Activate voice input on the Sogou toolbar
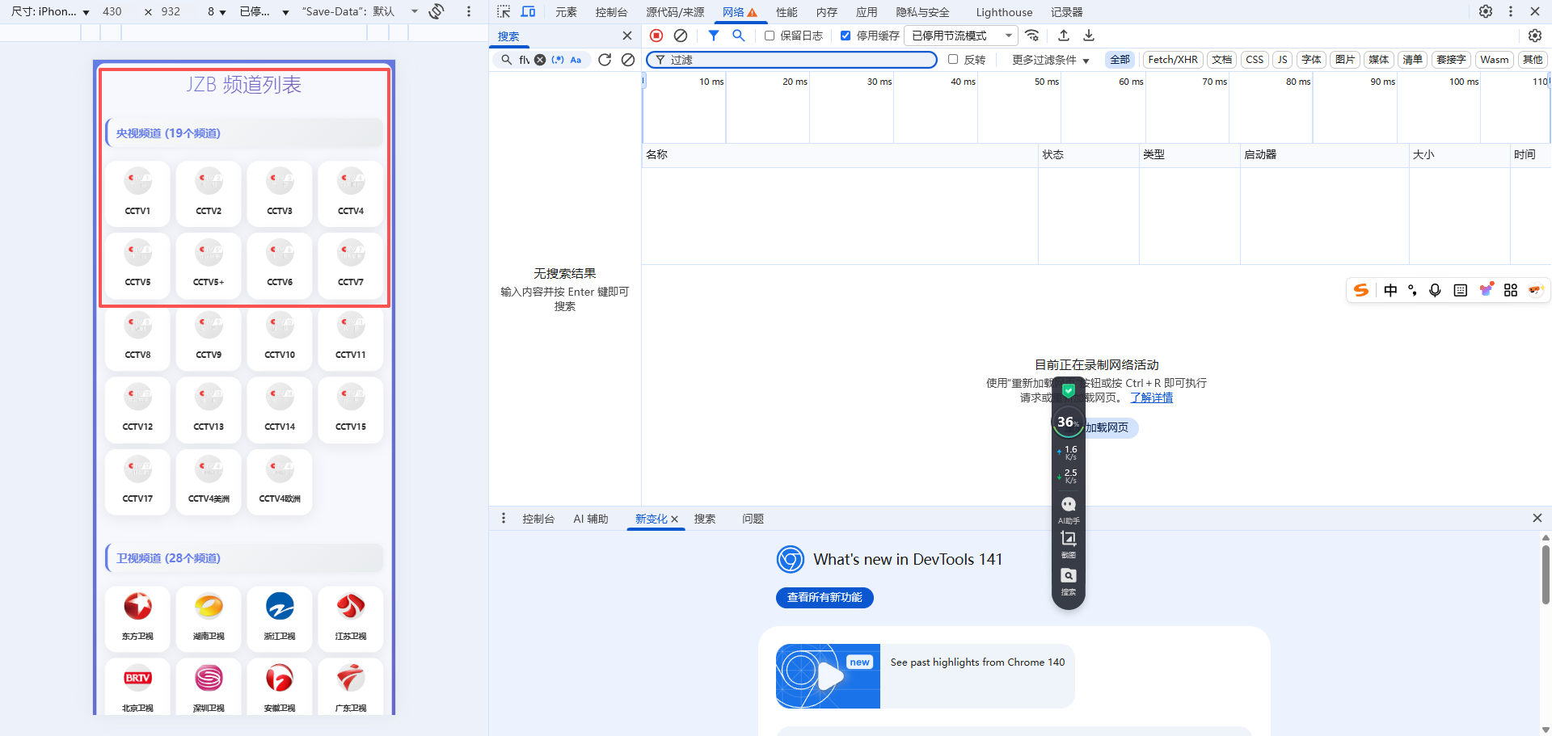Screen dimensions: 1552x736 (1435, 290)
